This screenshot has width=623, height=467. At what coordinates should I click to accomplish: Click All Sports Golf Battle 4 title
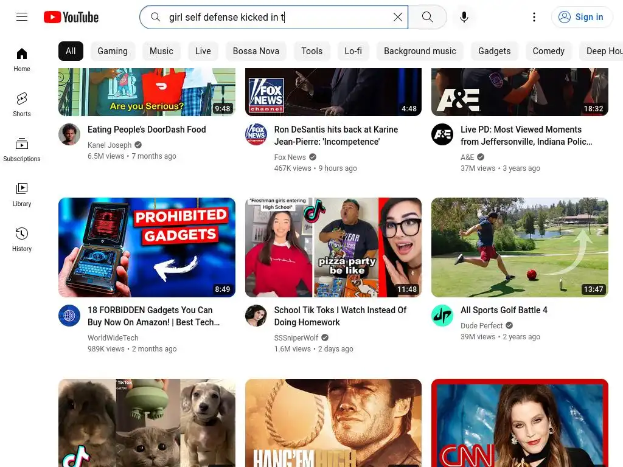coord(504,310)
